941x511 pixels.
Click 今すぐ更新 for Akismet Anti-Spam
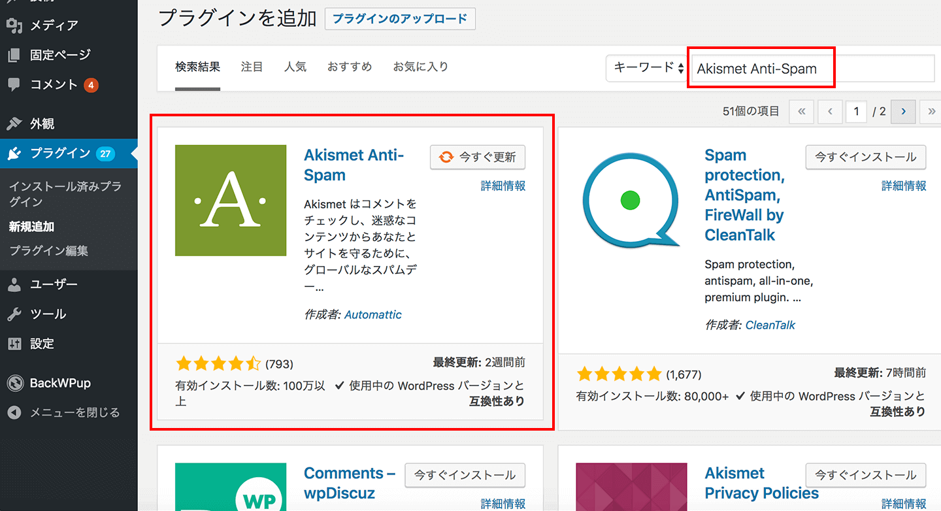(478, 157)
